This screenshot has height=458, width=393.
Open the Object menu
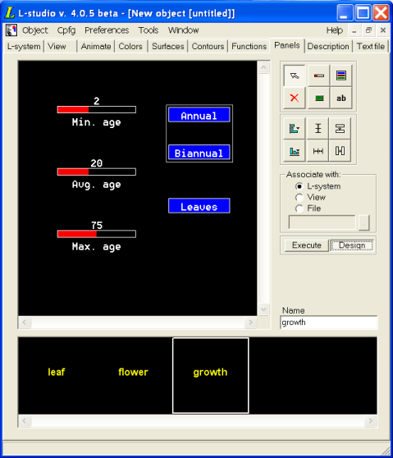pos(34,30)
